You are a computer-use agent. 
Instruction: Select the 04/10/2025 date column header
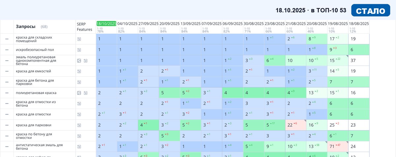(x=127, y=23)
